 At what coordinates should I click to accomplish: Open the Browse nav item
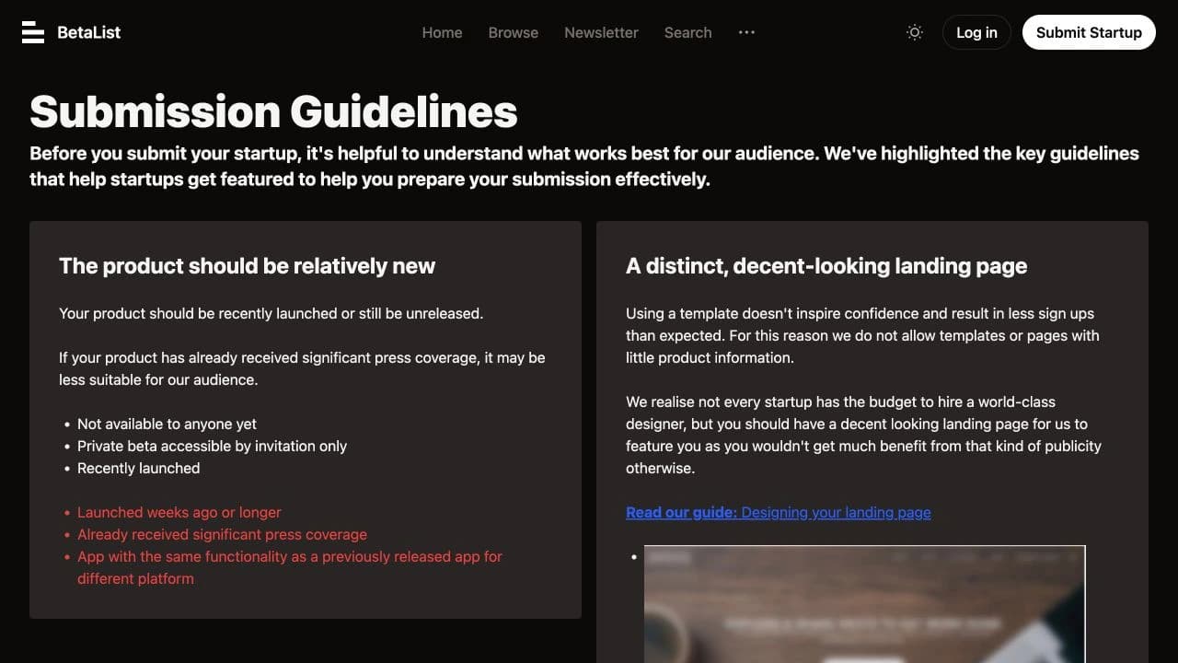point(514,32)
